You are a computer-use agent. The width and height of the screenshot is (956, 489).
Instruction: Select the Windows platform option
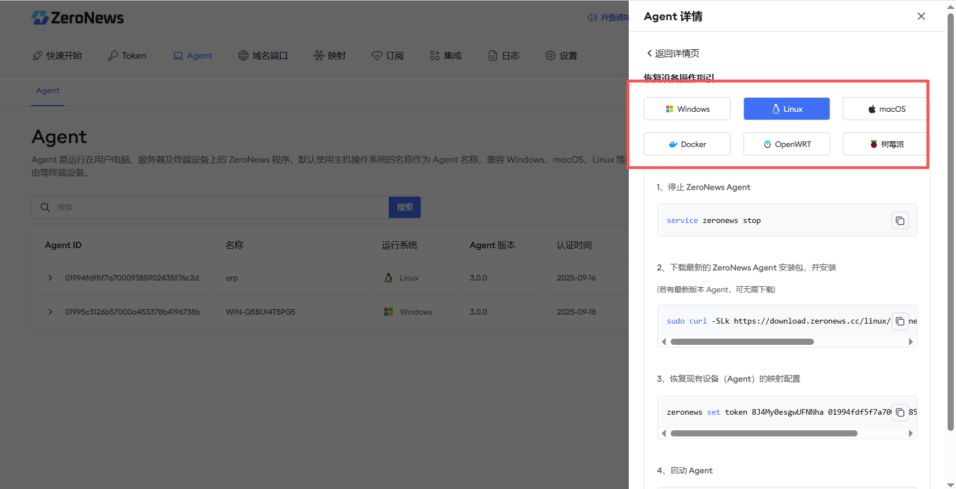click(687, 109)
